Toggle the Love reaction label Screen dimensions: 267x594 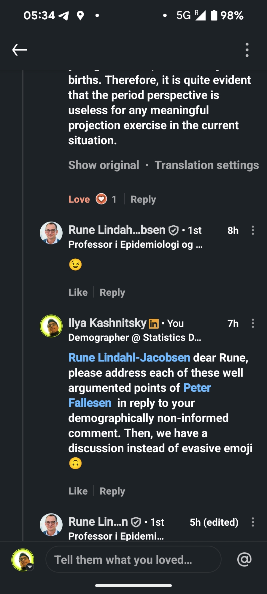tap(79, 199)
